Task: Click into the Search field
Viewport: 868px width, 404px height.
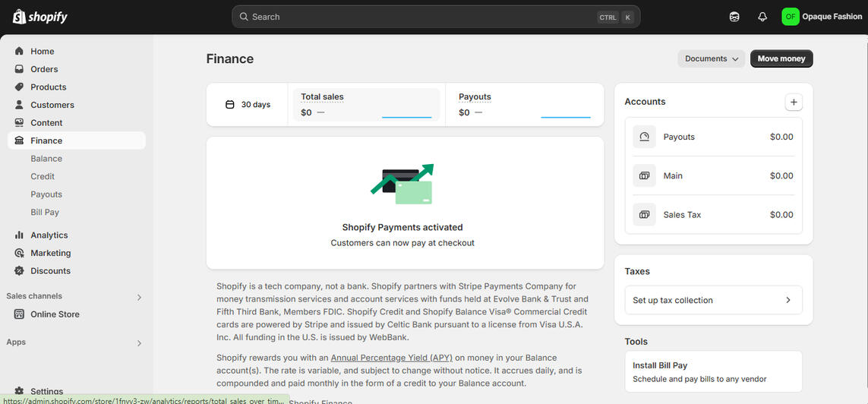Action: (x=436, y=17)
